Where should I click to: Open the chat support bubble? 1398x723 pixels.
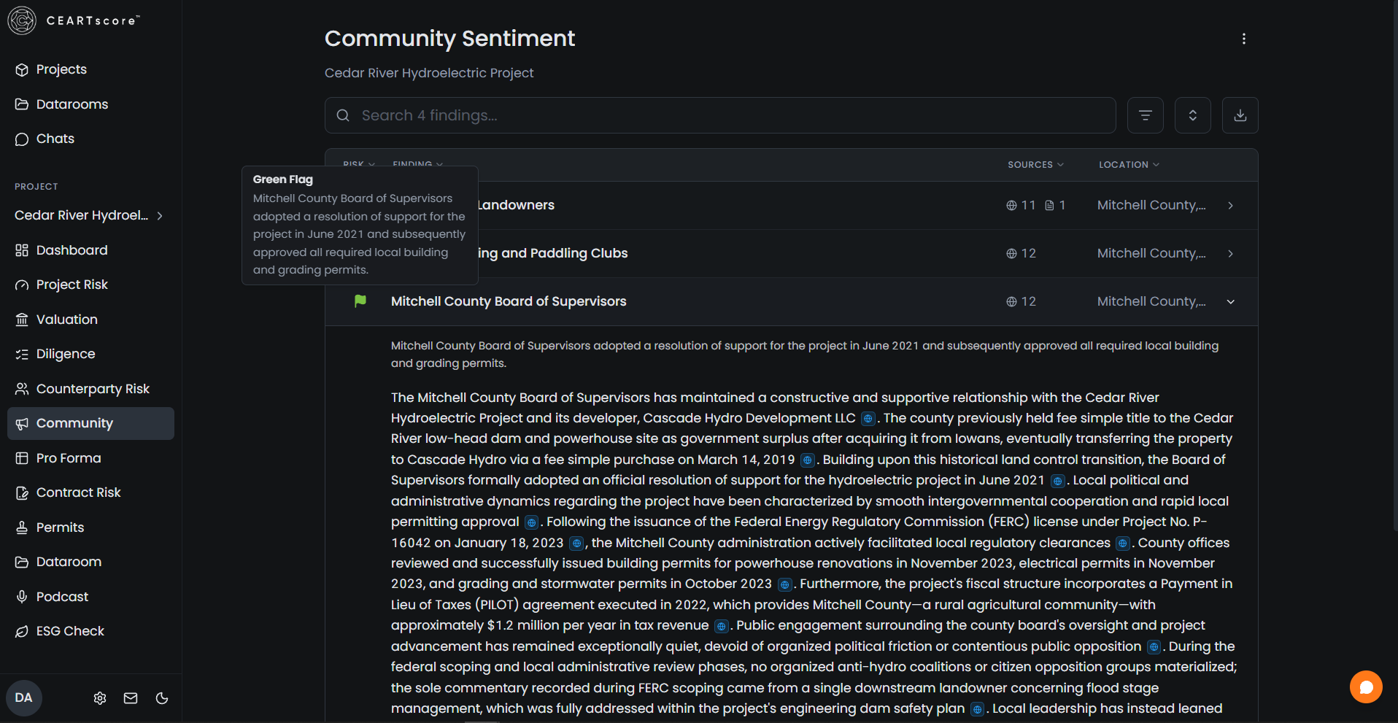1366,687
